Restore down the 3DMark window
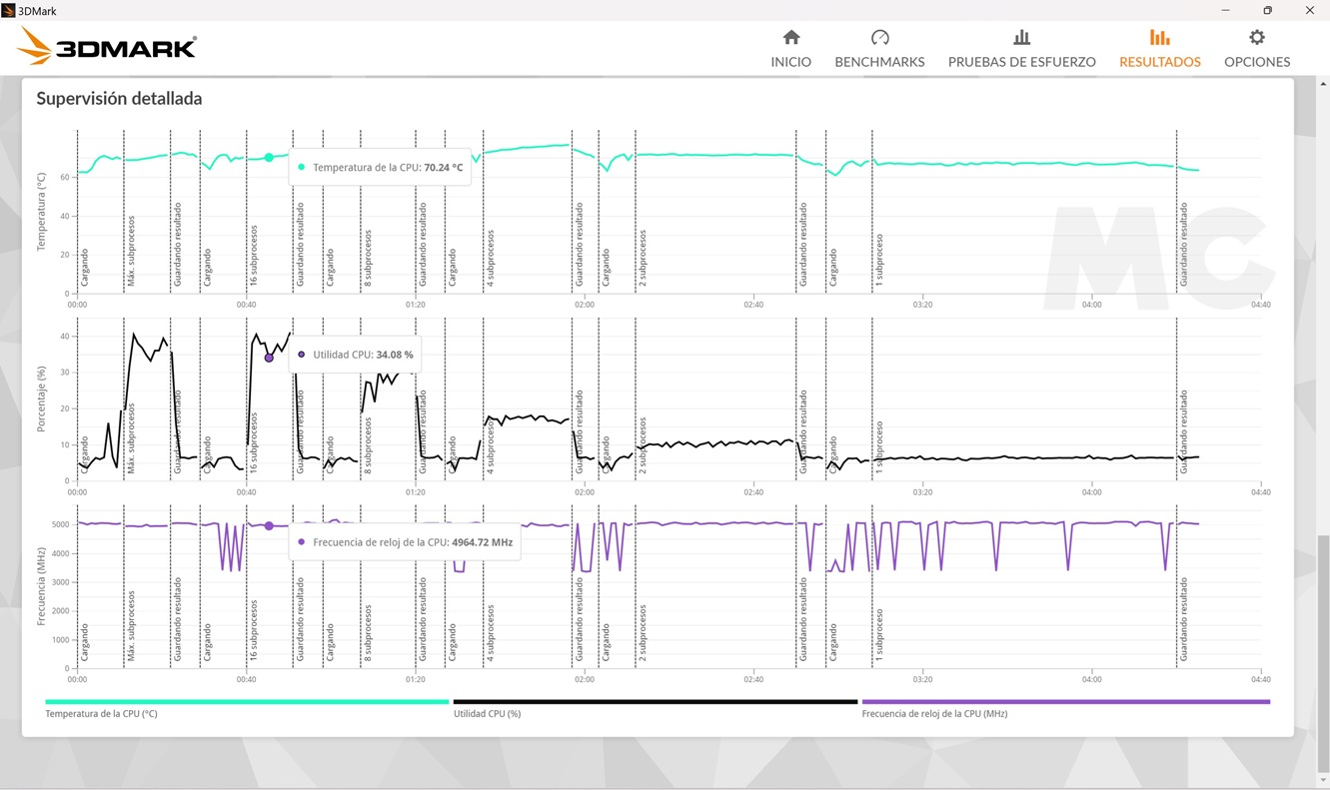Viewport: 1330px width, 790px height. click(x=1267, y=11)
